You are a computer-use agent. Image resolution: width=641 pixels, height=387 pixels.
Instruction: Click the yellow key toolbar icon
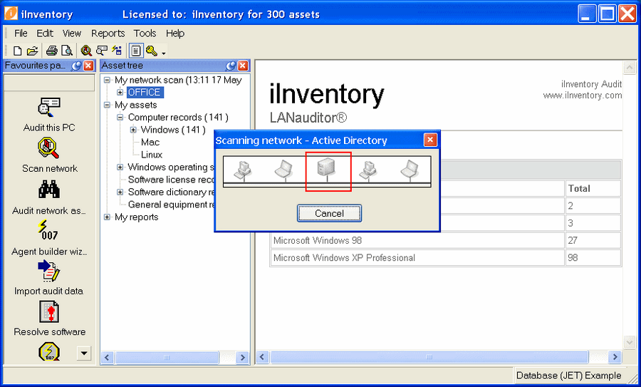click(x=151, y=51)
